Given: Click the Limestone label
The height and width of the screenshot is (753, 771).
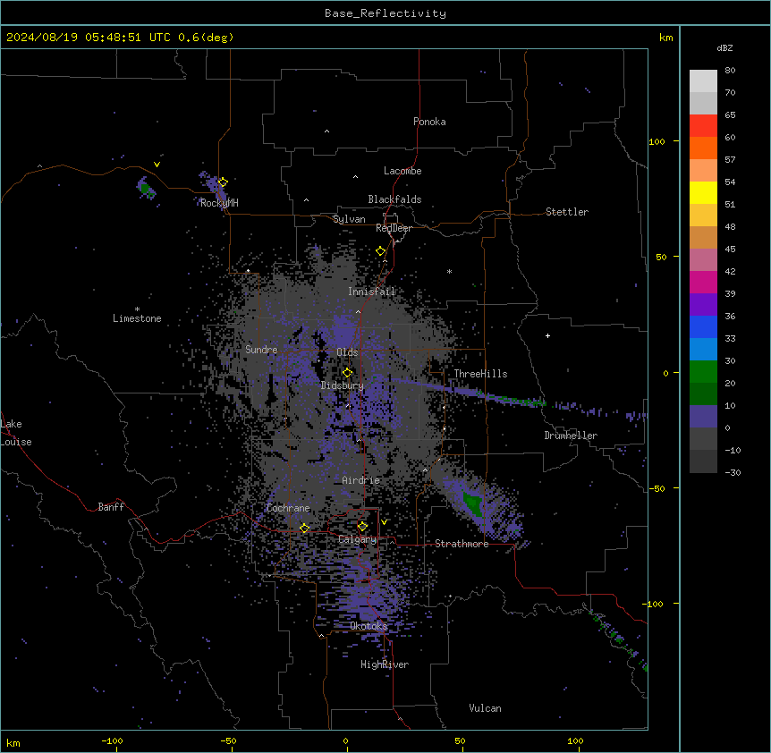Looking at the screenshot, I should pyautogui.click(x=137, y=318).
